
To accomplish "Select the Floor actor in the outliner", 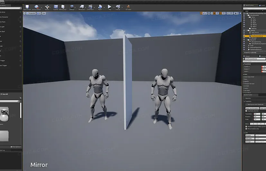I will point(254,19).
